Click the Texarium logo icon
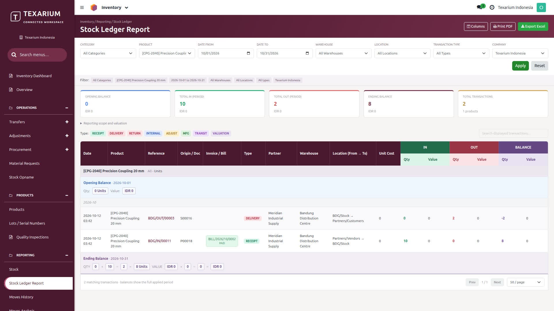Image resolution: width=554 pixels, height=311 pixels. click(x=16, y=16)
